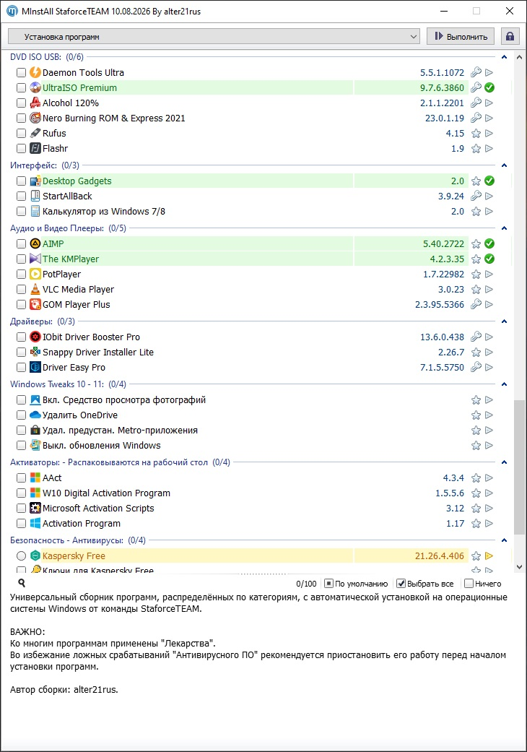Check the Rufus checkbox
This screenshot has height=752, width=527.
tap(21, 134)
